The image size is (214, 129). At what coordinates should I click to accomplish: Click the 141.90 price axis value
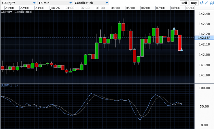(204, 65)
